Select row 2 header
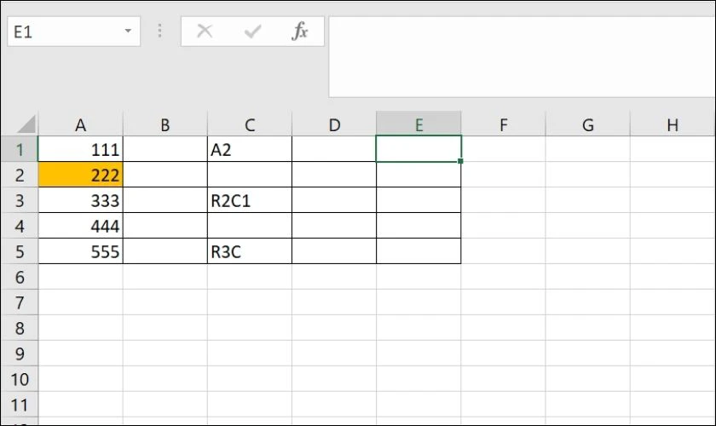 19,175
